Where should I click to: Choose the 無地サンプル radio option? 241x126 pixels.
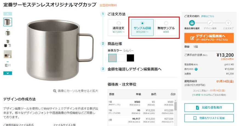pyautogui.click(x=166, y=23)
